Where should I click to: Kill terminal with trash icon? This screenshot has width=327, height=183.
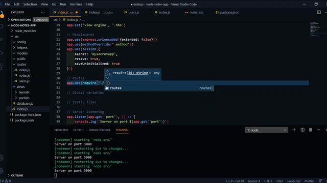311,130
